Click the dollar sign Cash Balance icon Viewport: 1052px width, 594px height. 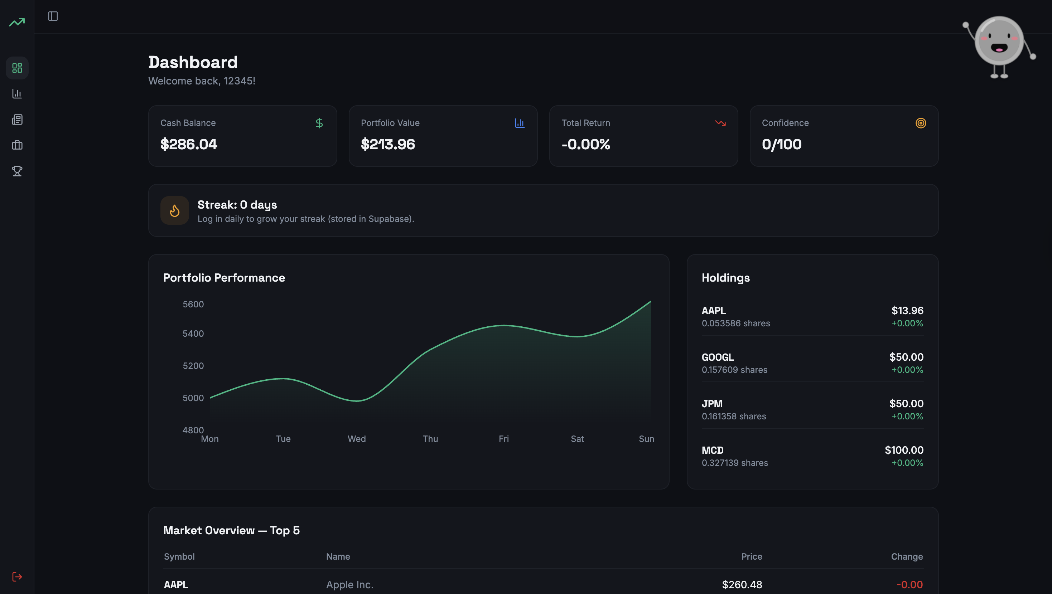tap(319, 123)
